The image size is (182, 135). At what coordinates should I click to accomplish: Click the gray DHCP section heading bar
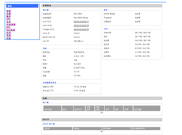(x=102, y=120)
